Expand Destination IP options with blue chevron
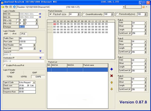This screenshot has height=111, width=151. coord(41,58)
